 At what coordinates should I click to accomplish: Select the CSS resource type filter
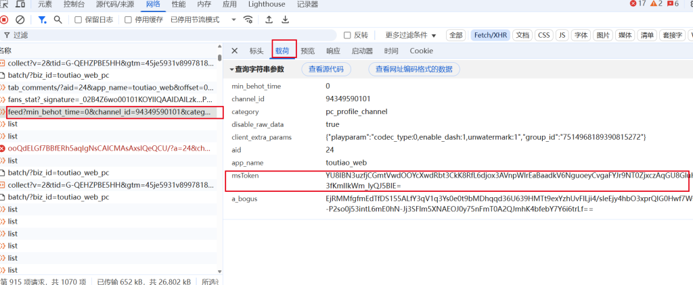pos(543,35)
